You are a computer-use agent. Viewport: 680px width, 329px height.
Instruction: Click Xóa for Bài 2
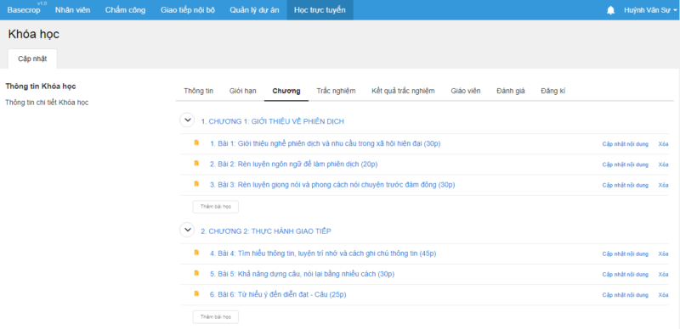663,164
